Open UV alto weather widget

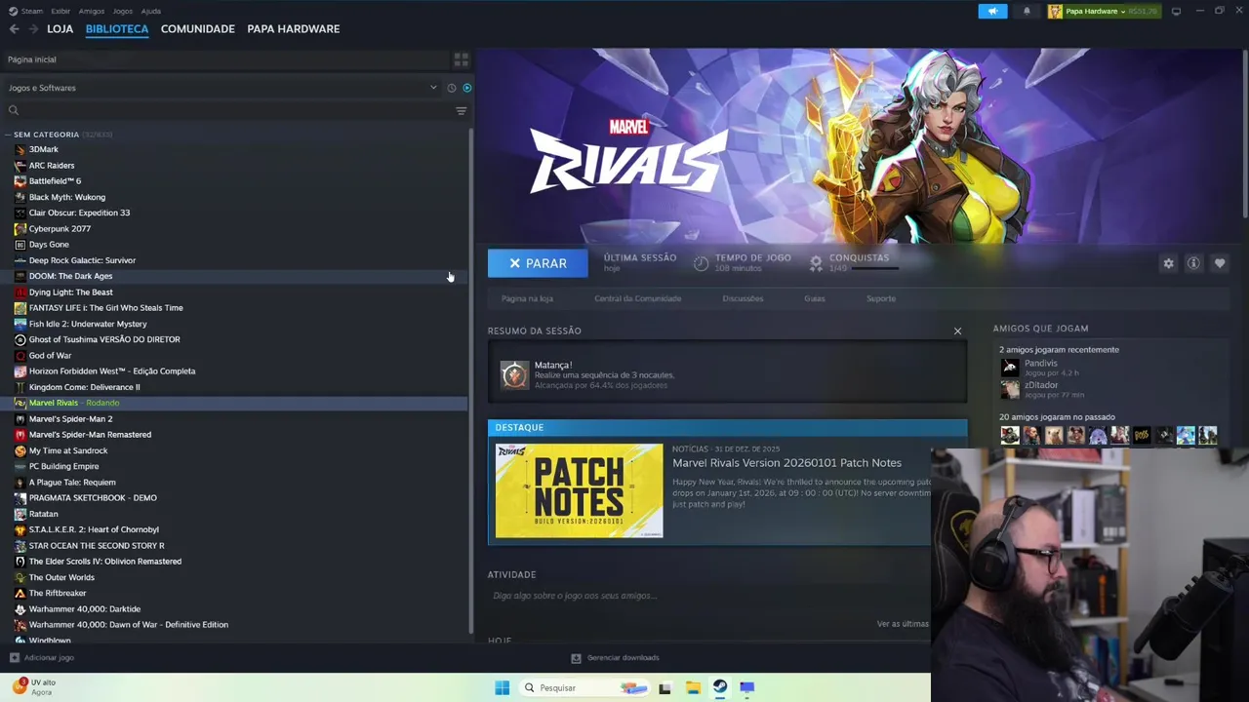(x=34, y=687)
